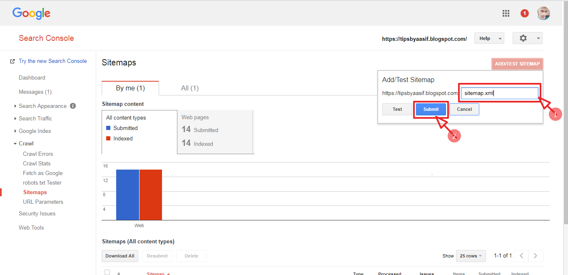This screenshot has height=275, width=568.
Task: Click the tipsbyaasif.blogspot.com site URL
Action: [424, 39]
